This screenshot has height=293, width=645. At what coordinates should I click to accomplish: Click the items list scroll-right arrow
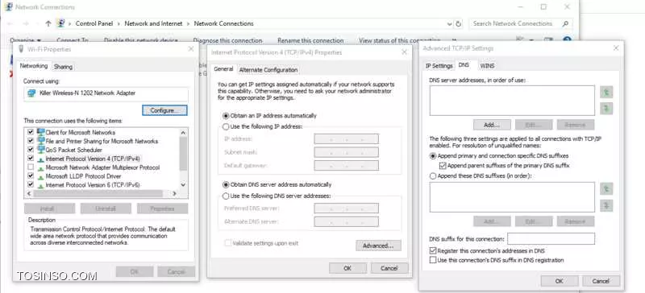(x=174, y=193)
